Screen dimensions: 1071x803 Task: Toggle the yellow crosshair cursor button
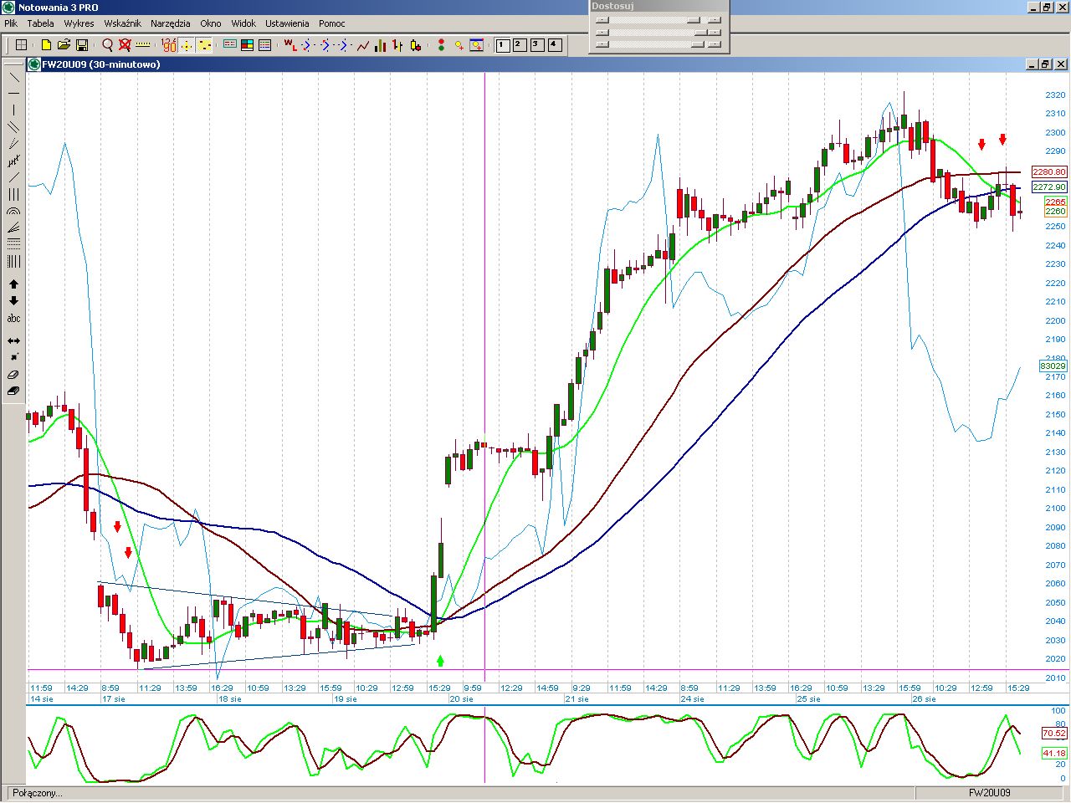click(187, 45)
